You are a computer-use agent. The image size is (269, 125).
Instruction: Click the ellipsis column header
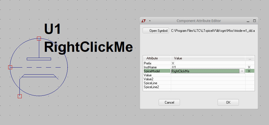(250, 58)
